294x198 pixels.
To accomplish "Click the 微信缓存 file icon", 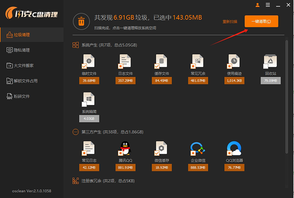I will coord(161,148).
